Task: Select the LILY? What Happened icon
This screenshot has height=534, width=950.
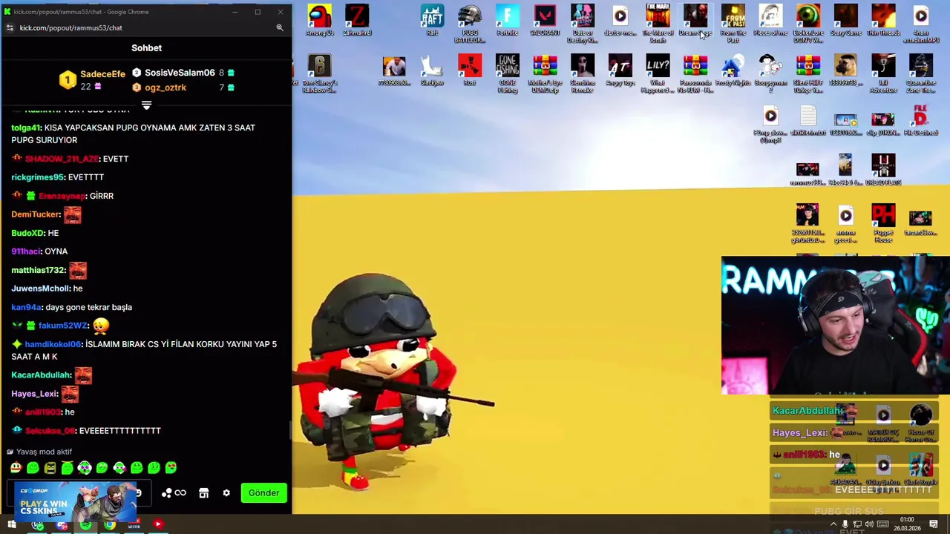Action: (658, 73)
